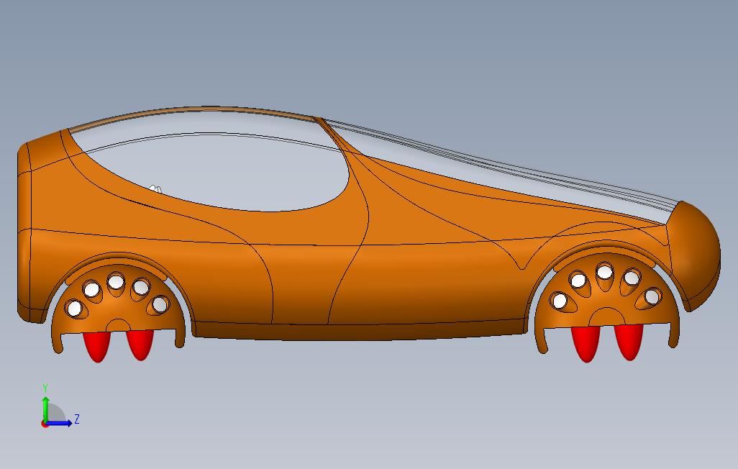The height and width of the screenshot is (469, 738).
Task: Click the orientation triad axis indicator
Action: click(60, 406)
